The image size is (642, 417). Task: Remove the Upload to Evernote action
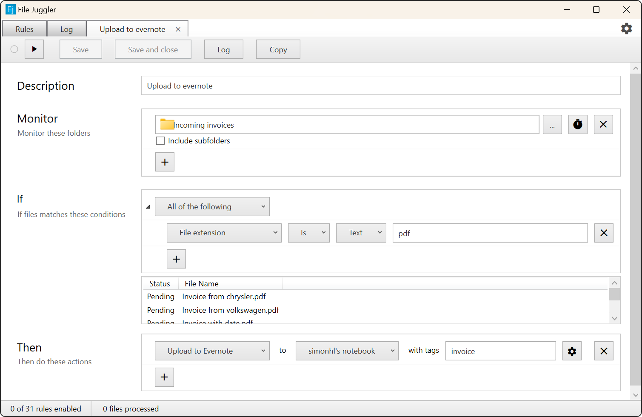[604, 351]
